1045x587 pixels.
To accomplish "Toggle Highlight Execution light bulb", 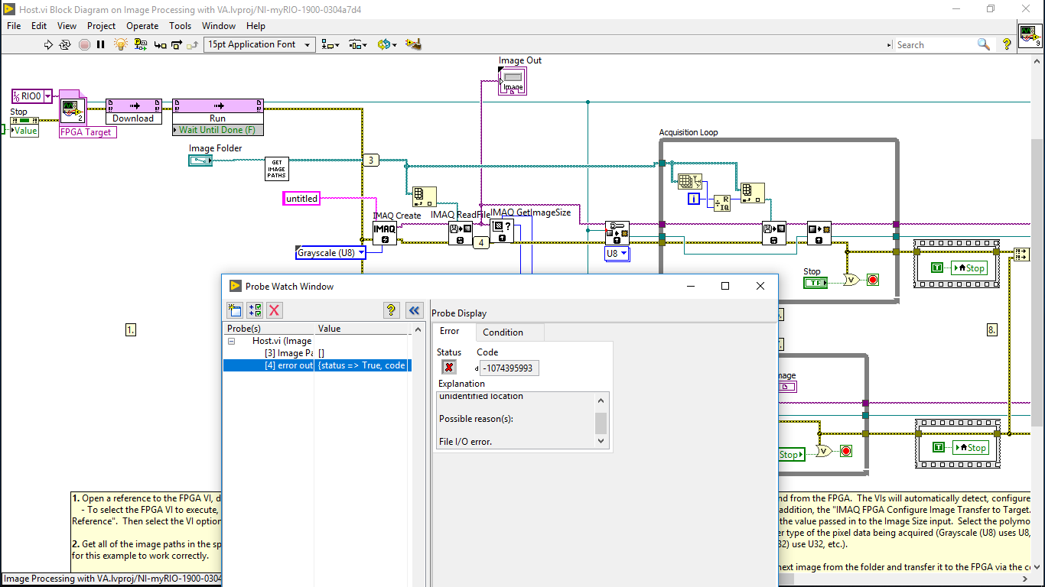I will tap(120, 45).
